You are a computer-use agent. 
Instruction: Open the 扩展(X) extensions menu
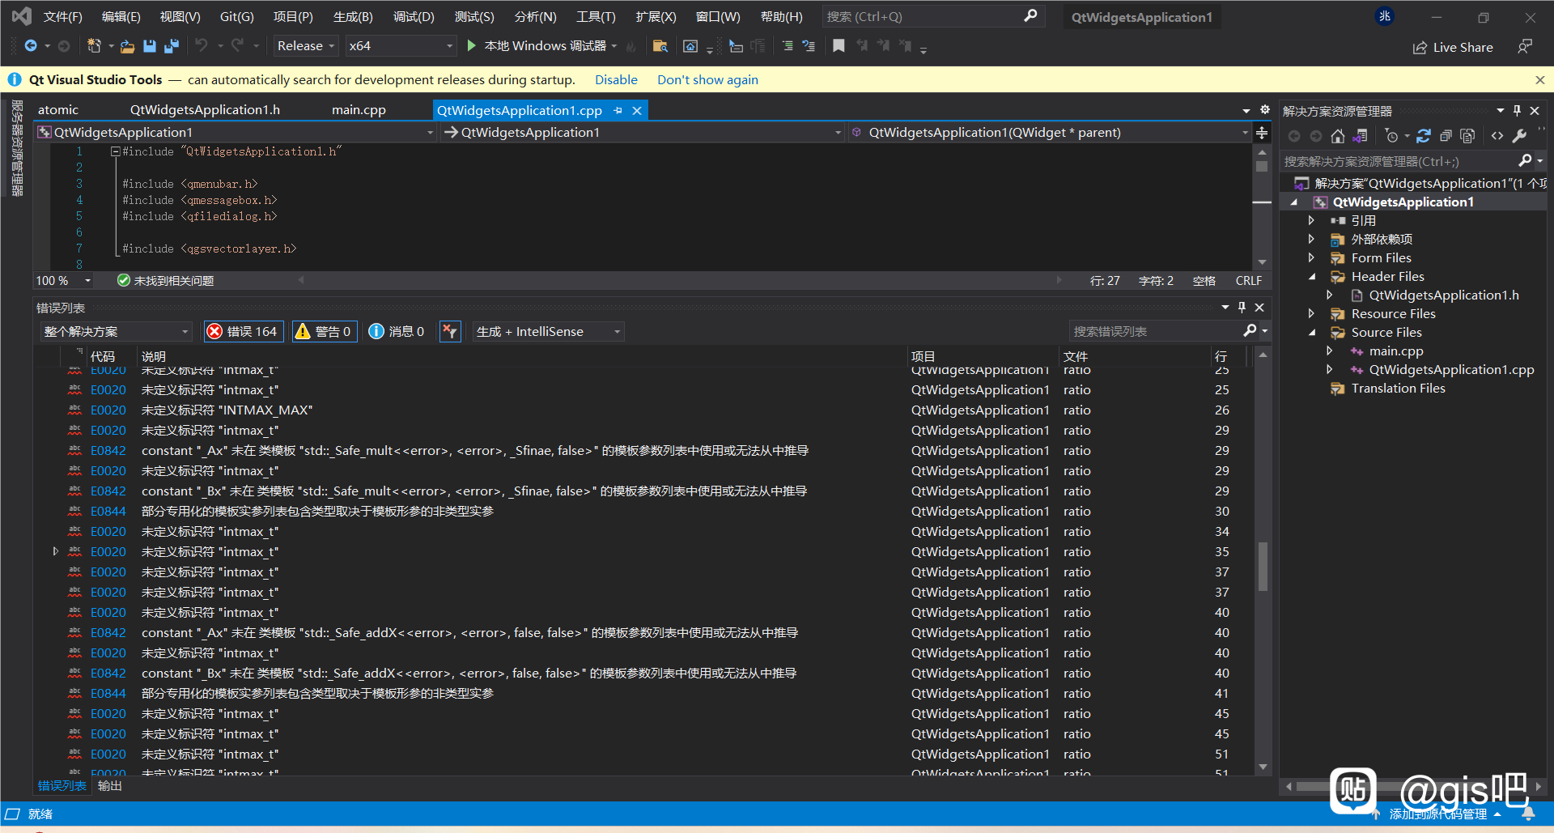tap(656, 16)
